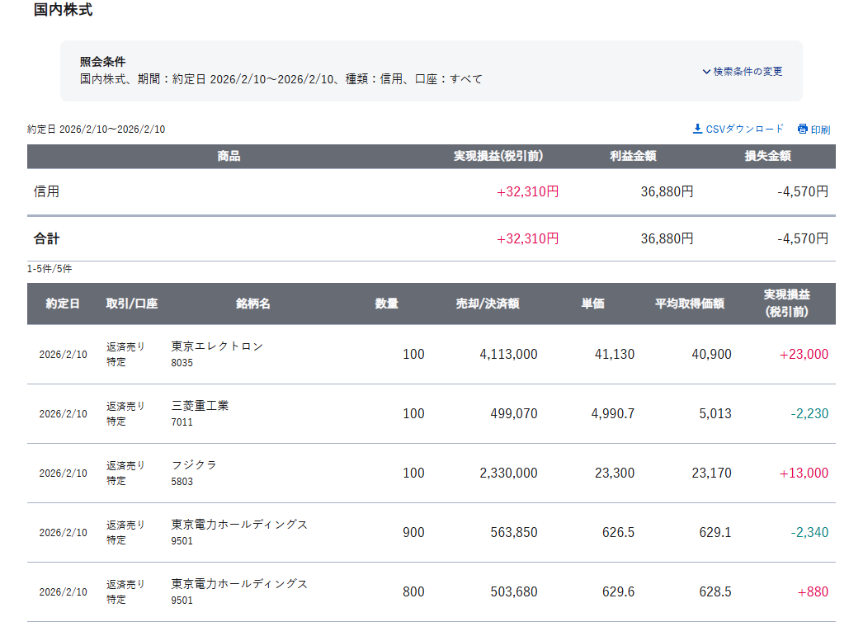Click the 売却/決済額 column header
This screenshot has height=636, width=849.
pyautogui.click(x=487, y=304)
